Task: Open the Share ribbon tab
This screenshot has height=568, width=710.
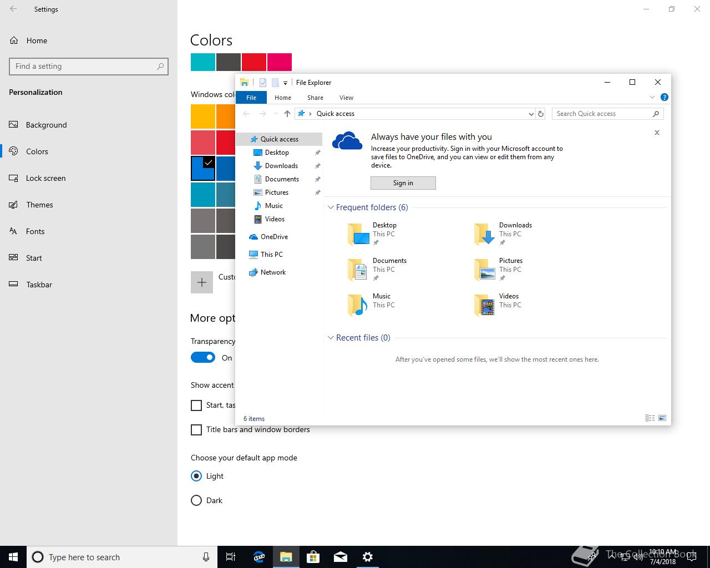Action: pyautogui.click(x=315, y=98)
